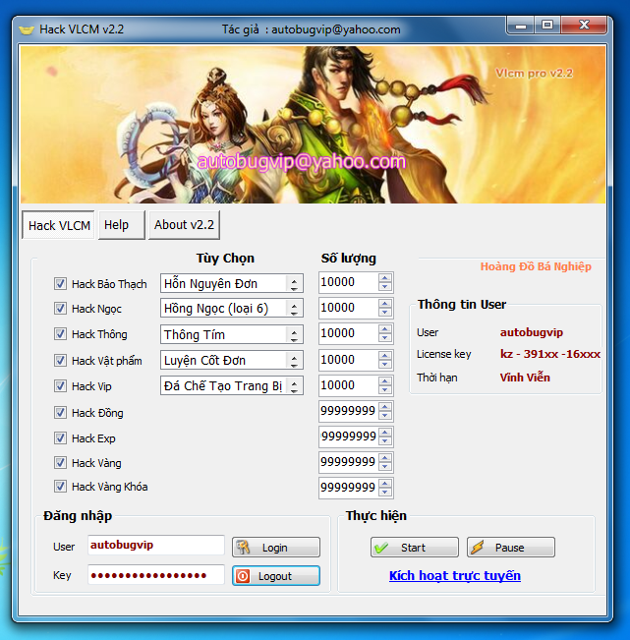The image size is (630, 640).
Task: Click the Start button
Action: click(415, 548)
